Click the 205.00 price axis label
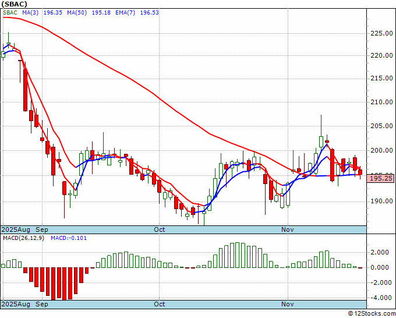The height and width of the screenshot is (318, 396). [x=381, y=126]
